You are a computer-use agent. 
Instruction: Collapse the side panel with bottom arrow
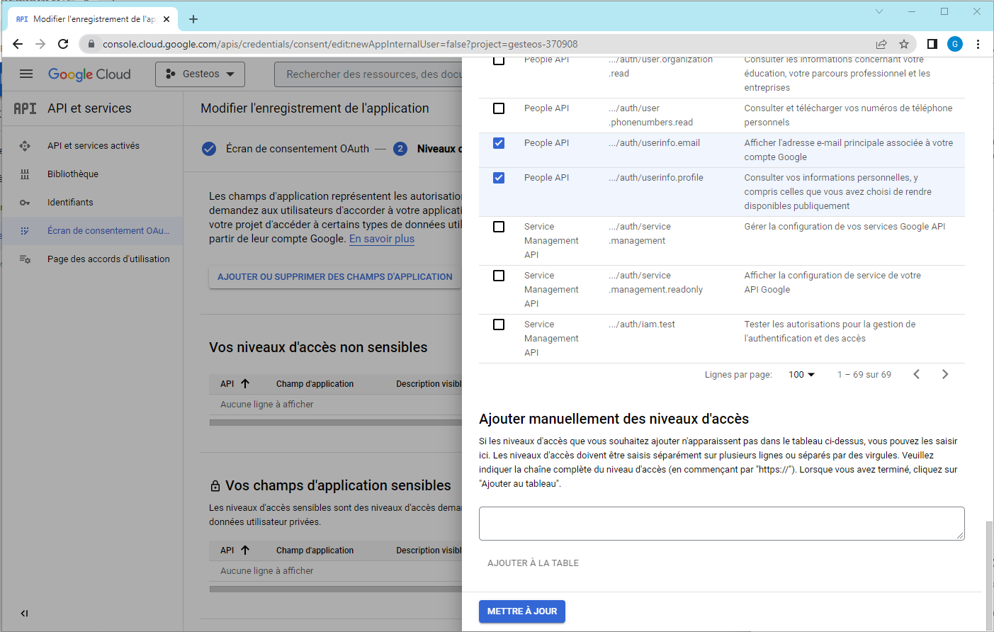(24, 614)
